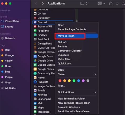Select the Image Capture icon
This screenshot has height=115, width=125.
click(35, 86)
